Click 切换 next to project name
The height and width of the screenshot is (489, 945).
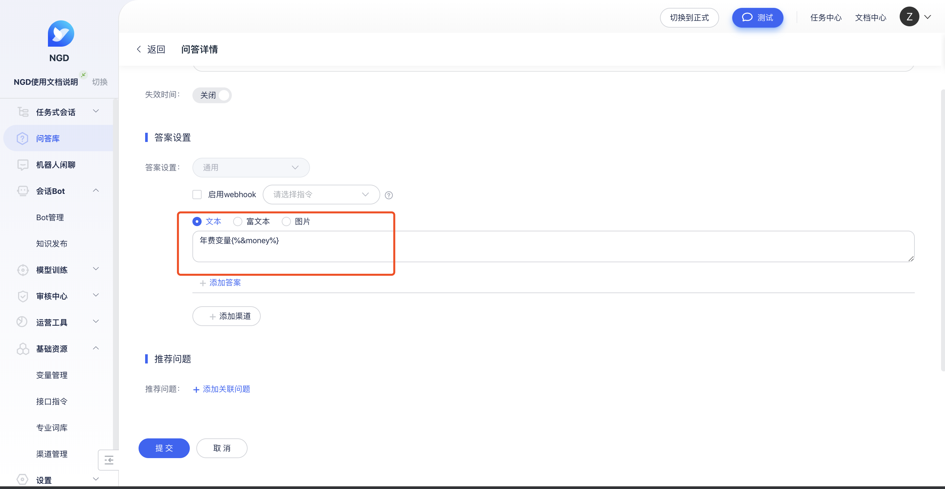100,82
